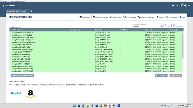
Task: Select row shellyi4g3-54320456b938
Action: point(95,57)
